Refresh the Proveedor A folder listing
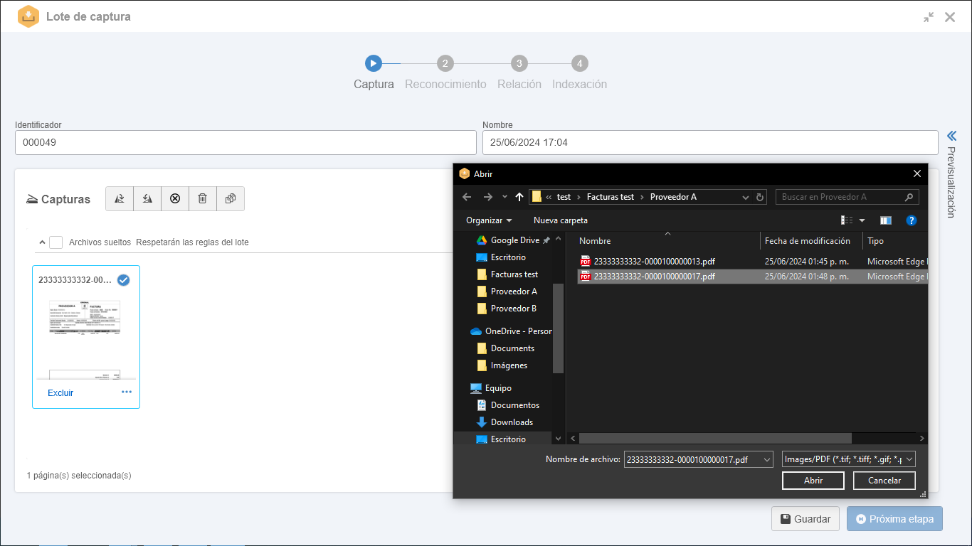 [760, 197]
